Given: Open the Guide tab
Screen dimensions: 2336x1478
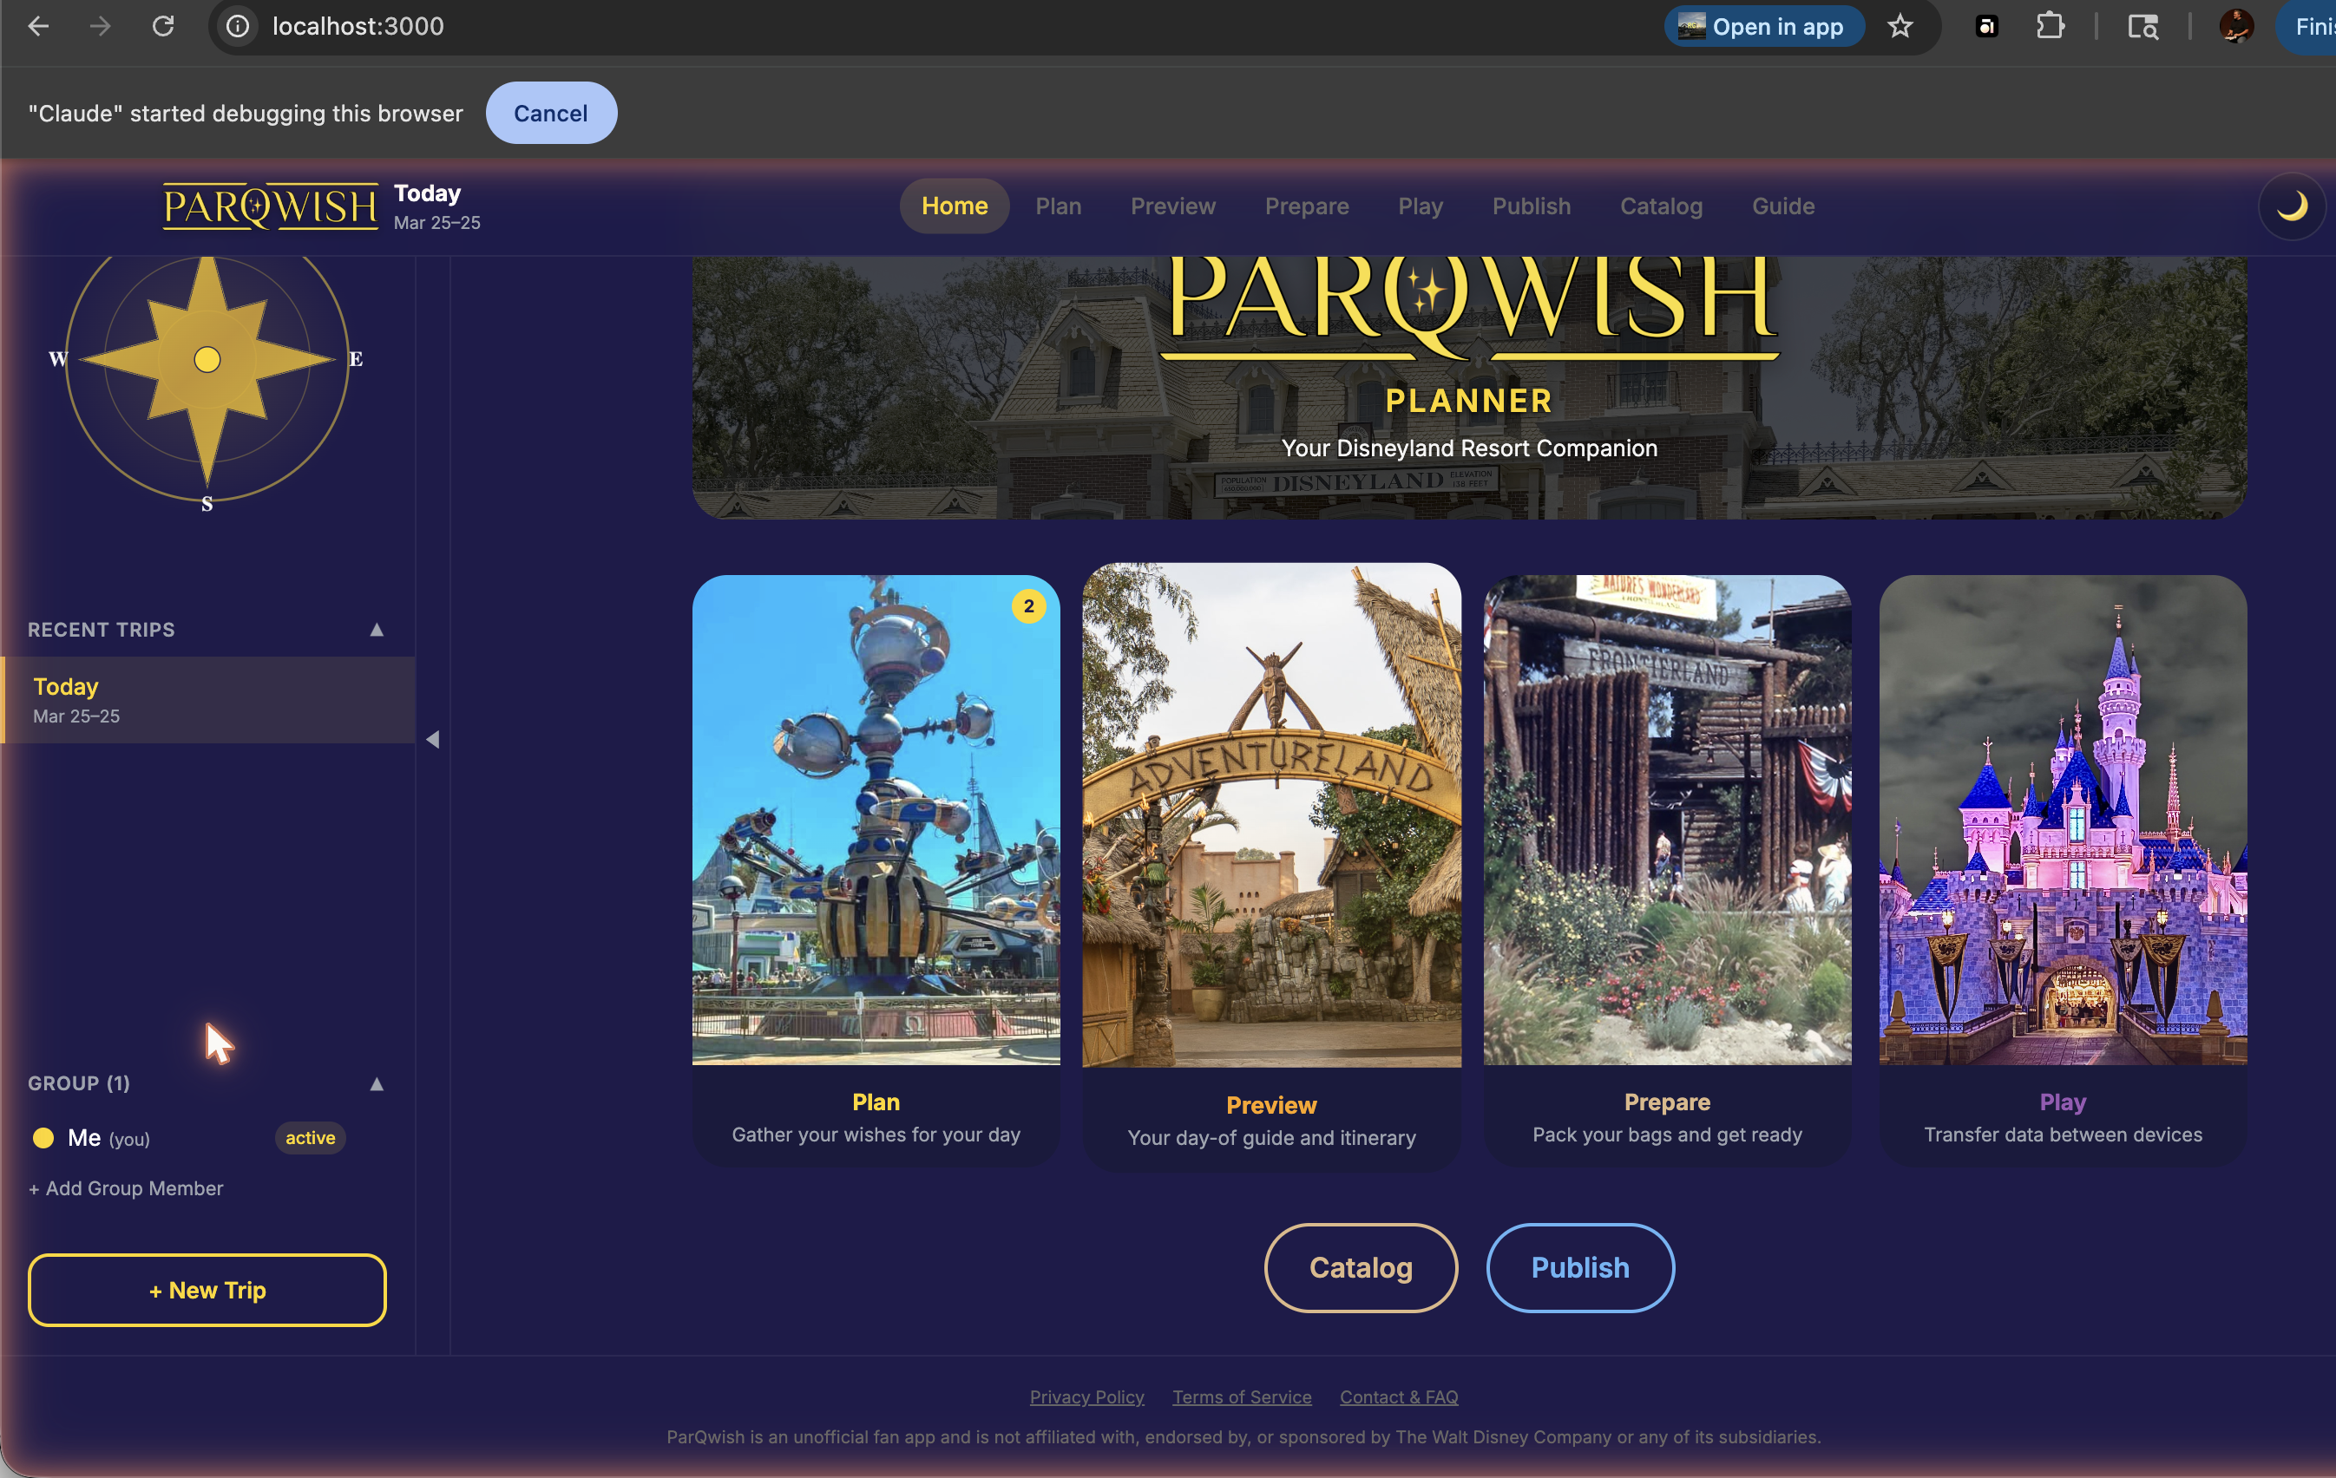Looking at the screenshot, I should pos(1783,206).
